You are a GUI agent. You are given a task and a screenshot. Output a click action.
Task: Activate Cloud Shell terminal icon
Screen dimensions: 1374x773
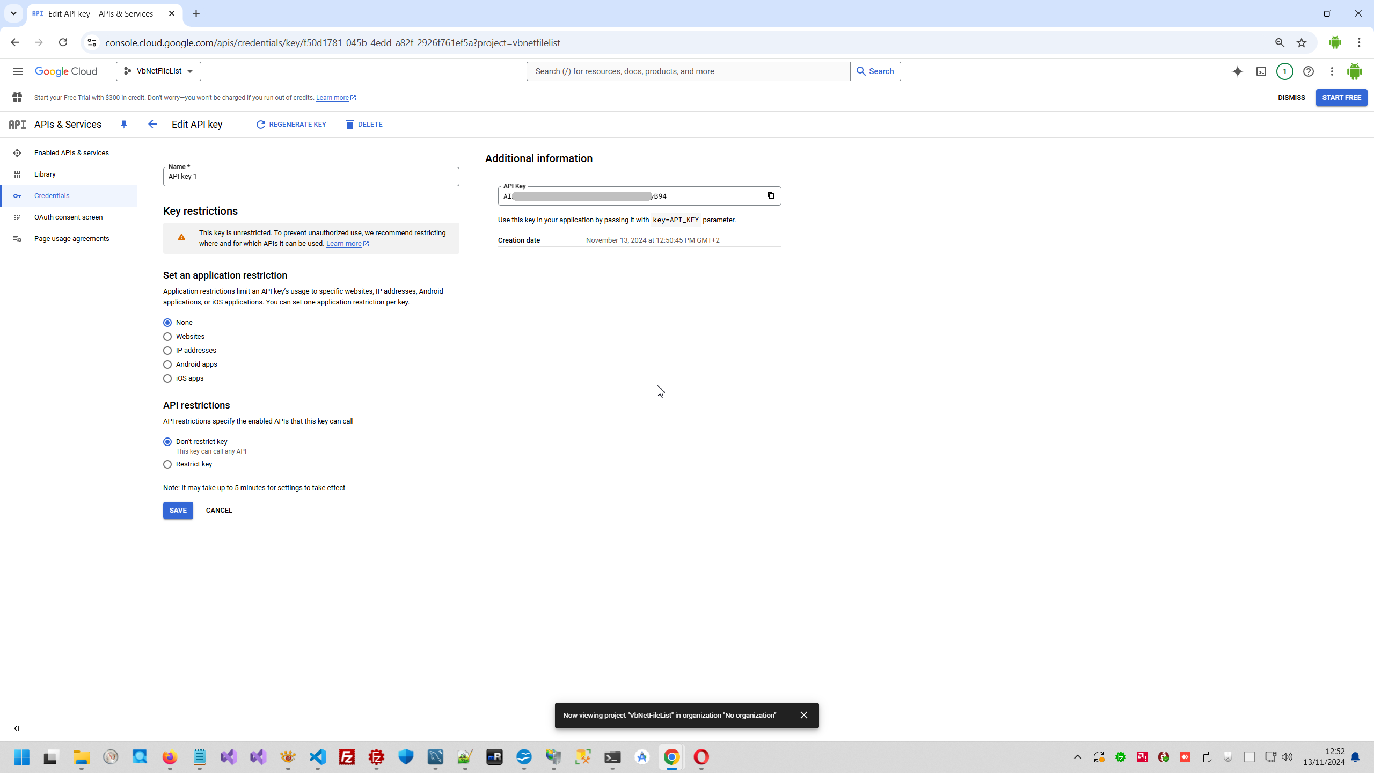[x=1261, y=71]
